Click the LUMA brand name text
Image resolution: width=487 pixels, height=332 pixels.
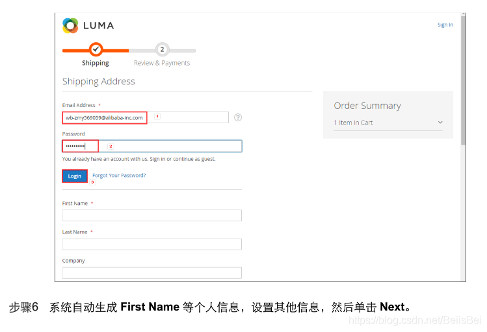[98, 25]
